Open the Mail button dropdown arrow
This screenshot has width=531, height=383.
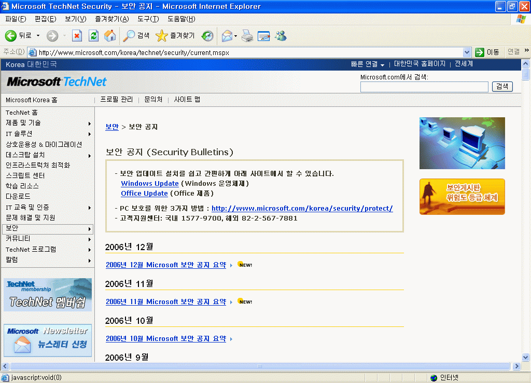[236, 36]
